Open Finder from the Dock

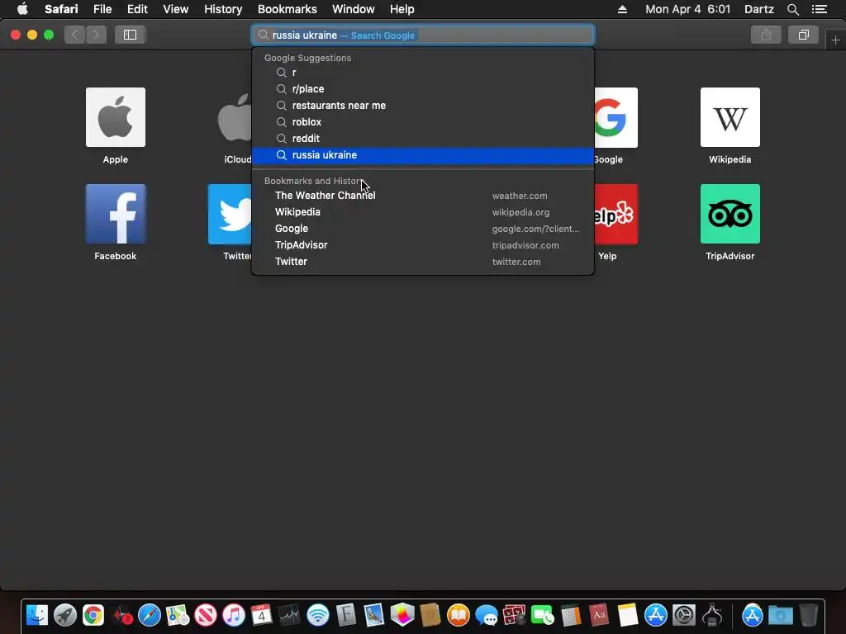point(37,615)
